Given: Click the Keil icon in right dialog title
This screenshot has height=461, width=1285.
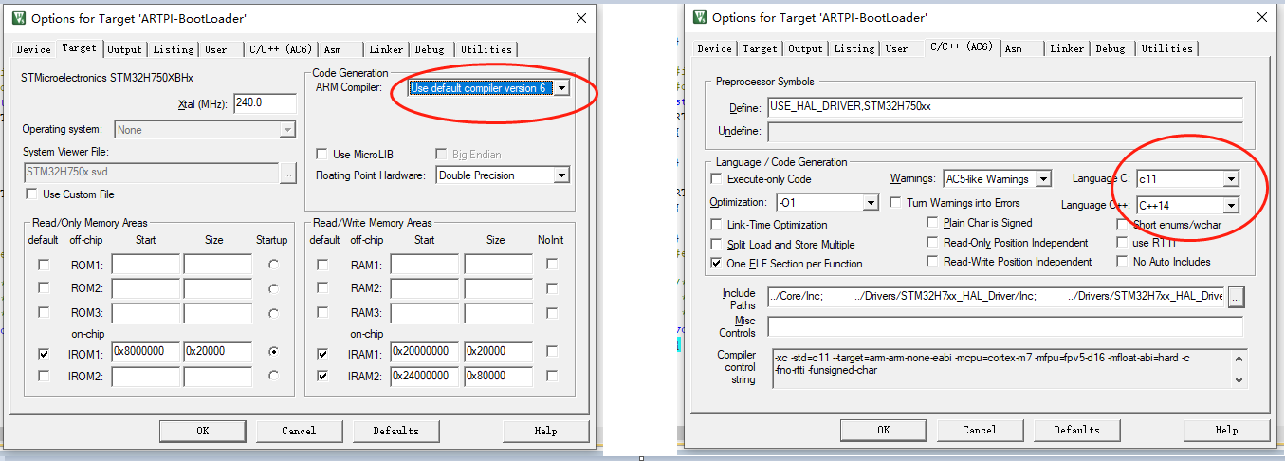Looking at the screenshot, I should click(x=700, y=17).
